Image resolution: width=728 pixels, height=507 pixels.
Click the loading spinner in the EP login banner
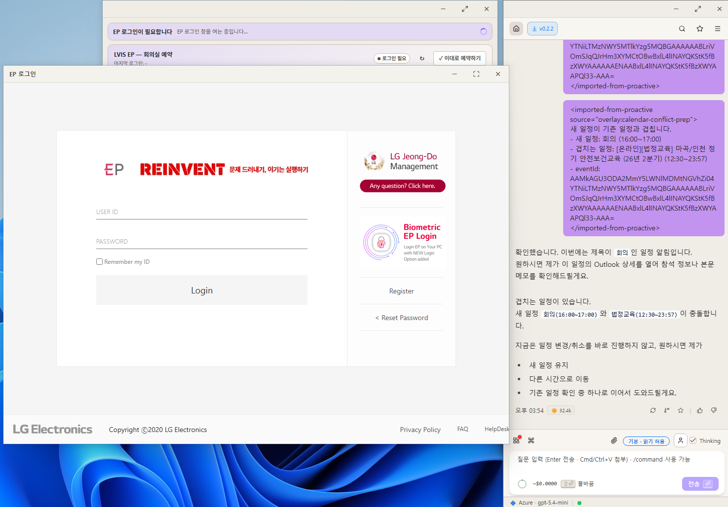pyautogui.click(x=484, y=32)
